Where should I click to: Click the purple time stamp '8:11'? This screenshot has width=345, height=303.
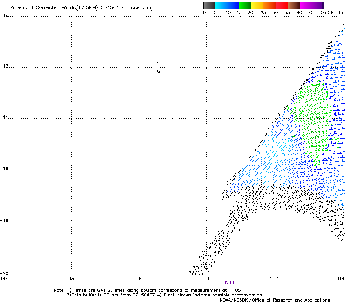[x=229, y=283]
